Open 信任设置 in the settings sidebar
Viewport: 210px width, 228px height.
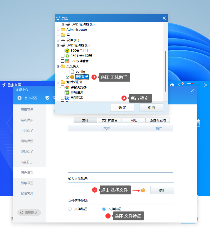(x=27, y=173)
